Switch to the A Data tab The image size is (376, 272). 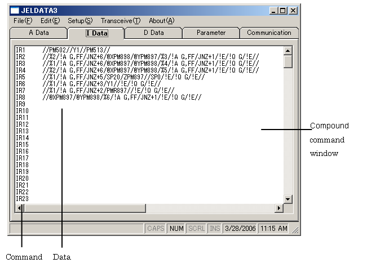(x=39, y=33)
